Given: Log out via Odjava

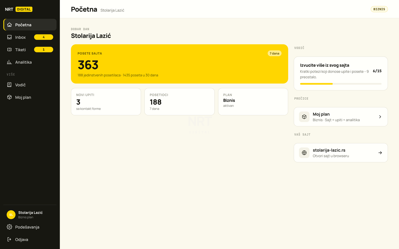Looking at the screenshot, I should pos(30,239).
